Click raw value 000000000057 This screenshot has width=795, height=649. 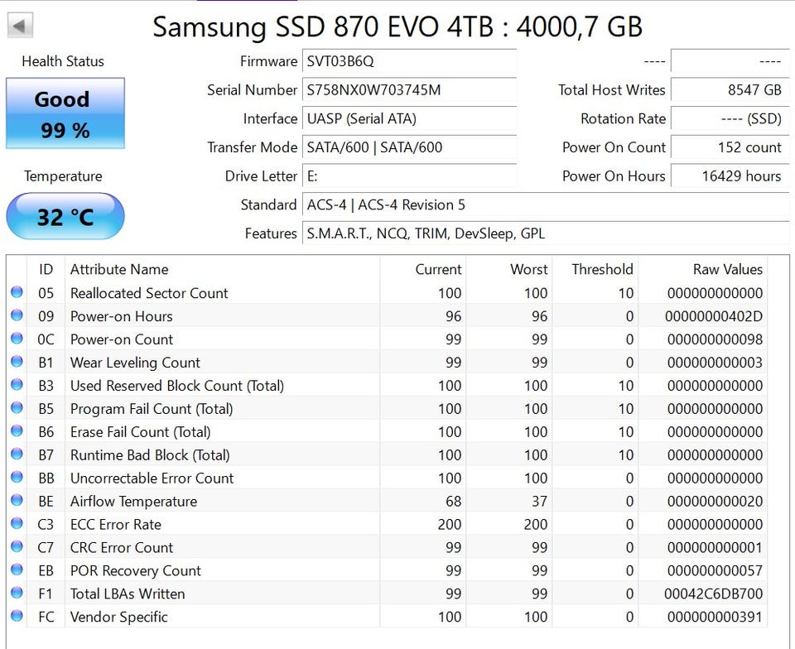[x=715, y=571]
